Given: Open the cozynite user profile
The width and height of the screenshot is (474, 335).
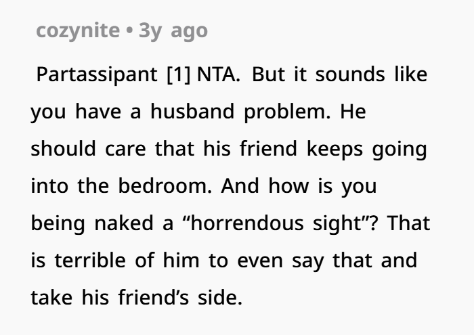Looking at the screenshot, I should 77,31.
